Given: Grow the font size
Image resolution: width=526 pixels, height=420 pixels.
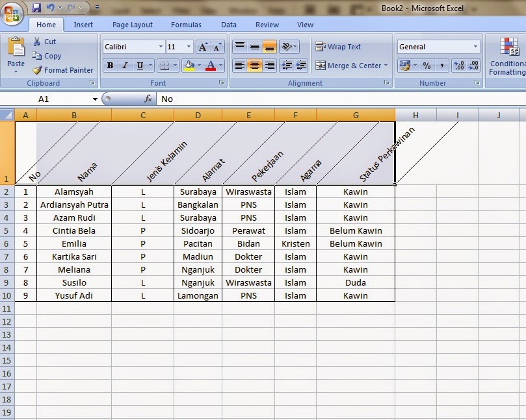Looking at the screenshot, I should coord(203,47).
